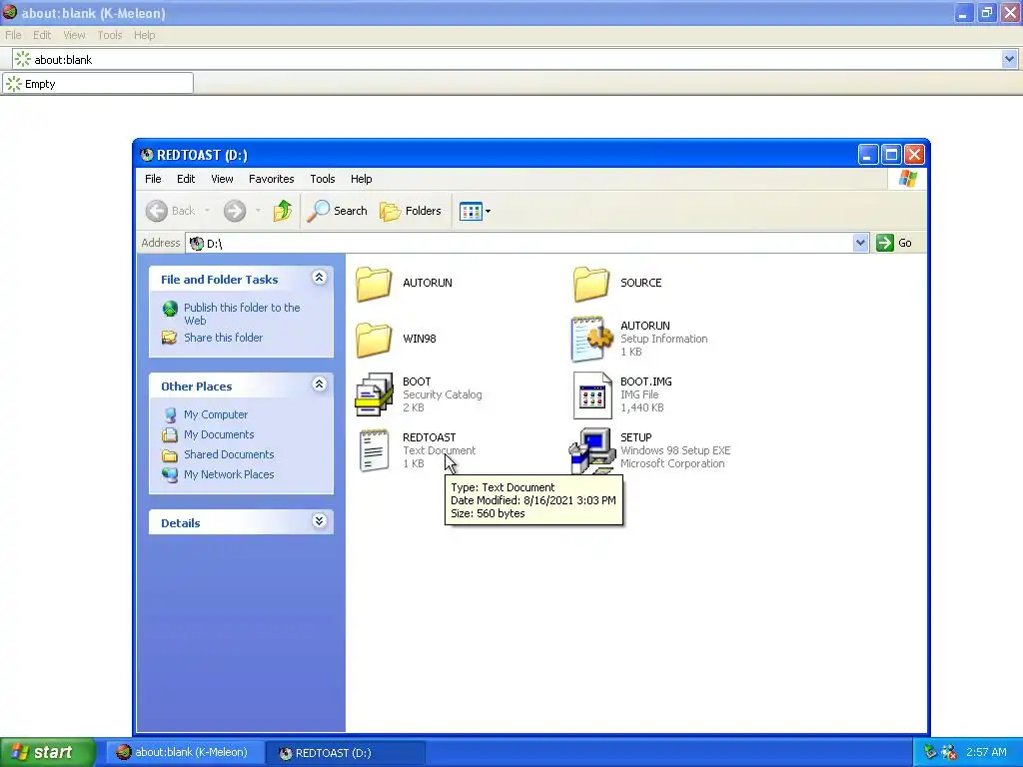Click the K-Meleon page loading icon in URL bar

tap(23, 59)
